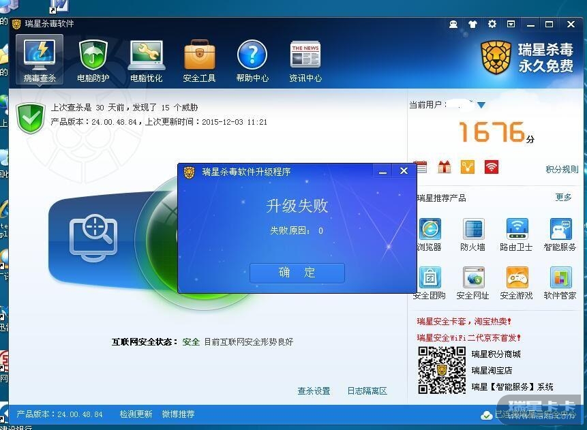Open 瑞星【智能服务】系统 link
Viewport: 587px width, 430px height.
[512, 387]
